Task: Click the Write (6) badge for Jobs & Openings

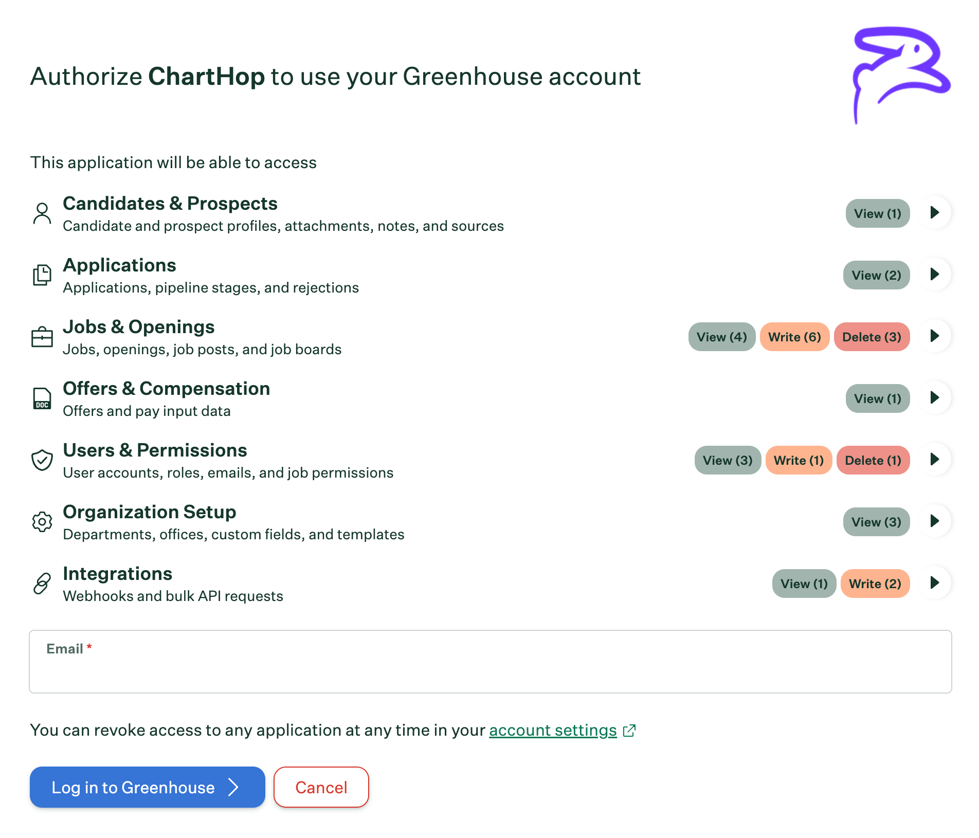Action: point(795,337)
